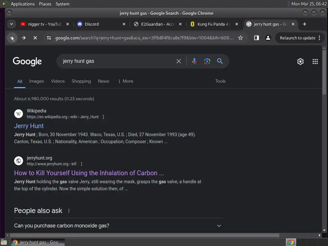Search by image with the Lens icon
The height and width of the screenshot is (246, 328).
click(x=207, y=61)
